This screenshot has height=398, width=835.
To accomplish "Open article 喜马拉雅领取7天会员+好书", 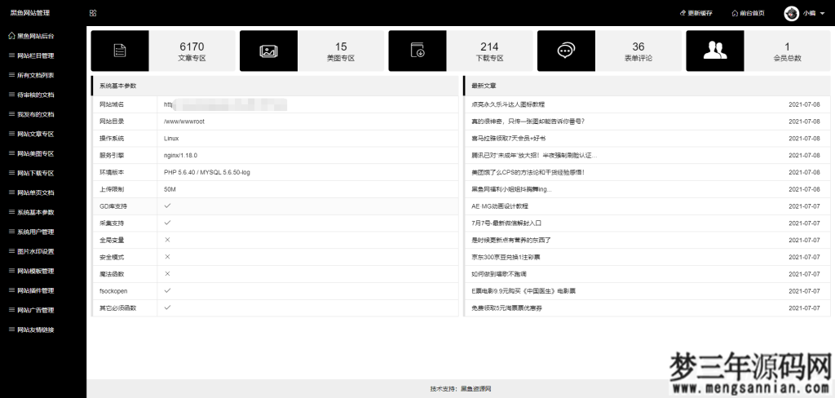I will [508, 139].
